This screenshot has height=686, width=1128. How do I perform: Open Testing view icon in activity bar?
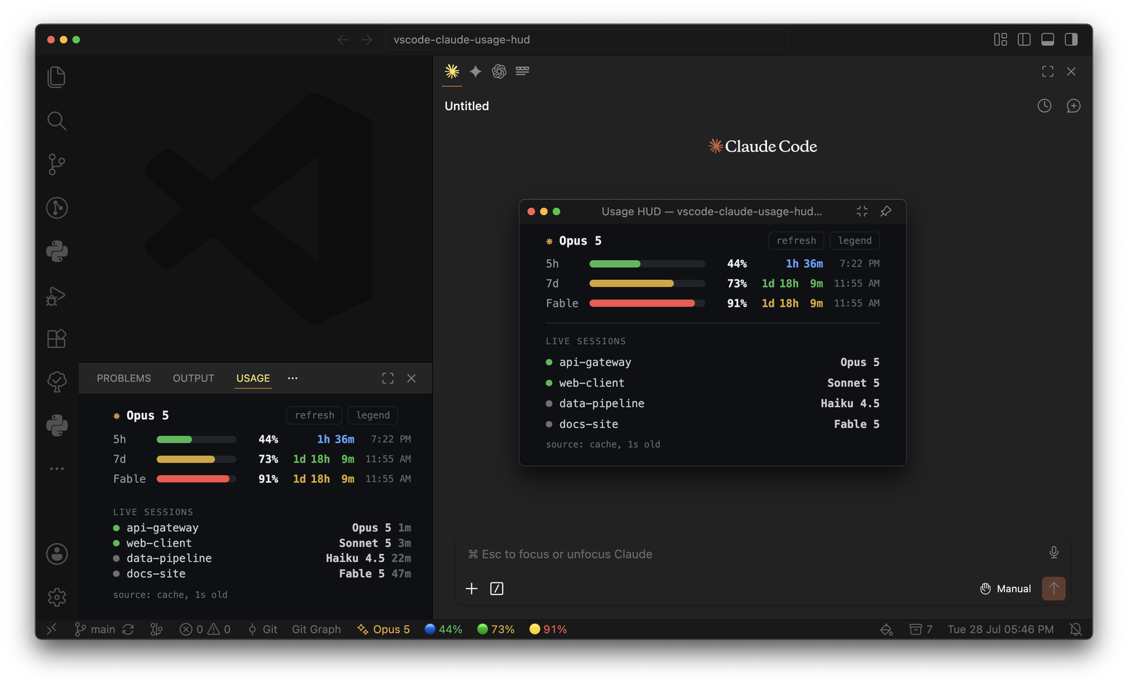click(56, 382)
